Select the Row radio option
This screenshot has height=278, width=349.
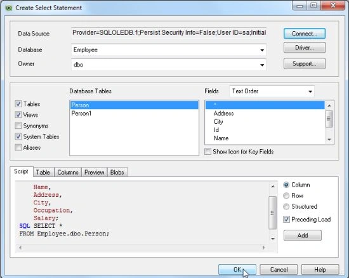[286, 195]
